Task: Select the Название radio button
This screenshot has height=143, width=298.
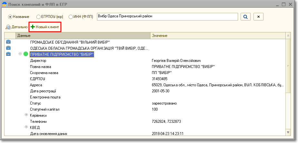Action: pos(10,17)
